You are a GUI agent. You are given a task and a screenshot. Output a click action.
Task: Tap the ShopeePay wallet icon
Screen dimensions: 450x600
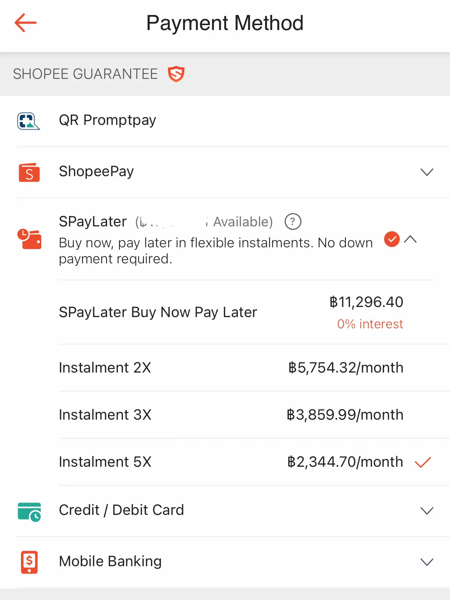coord(29,172)
